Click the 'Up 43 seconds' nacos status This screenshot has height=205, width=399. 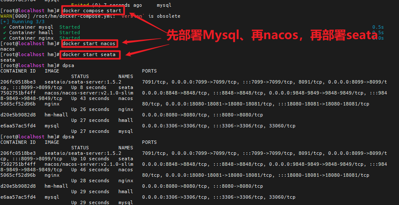pos(90,98)
